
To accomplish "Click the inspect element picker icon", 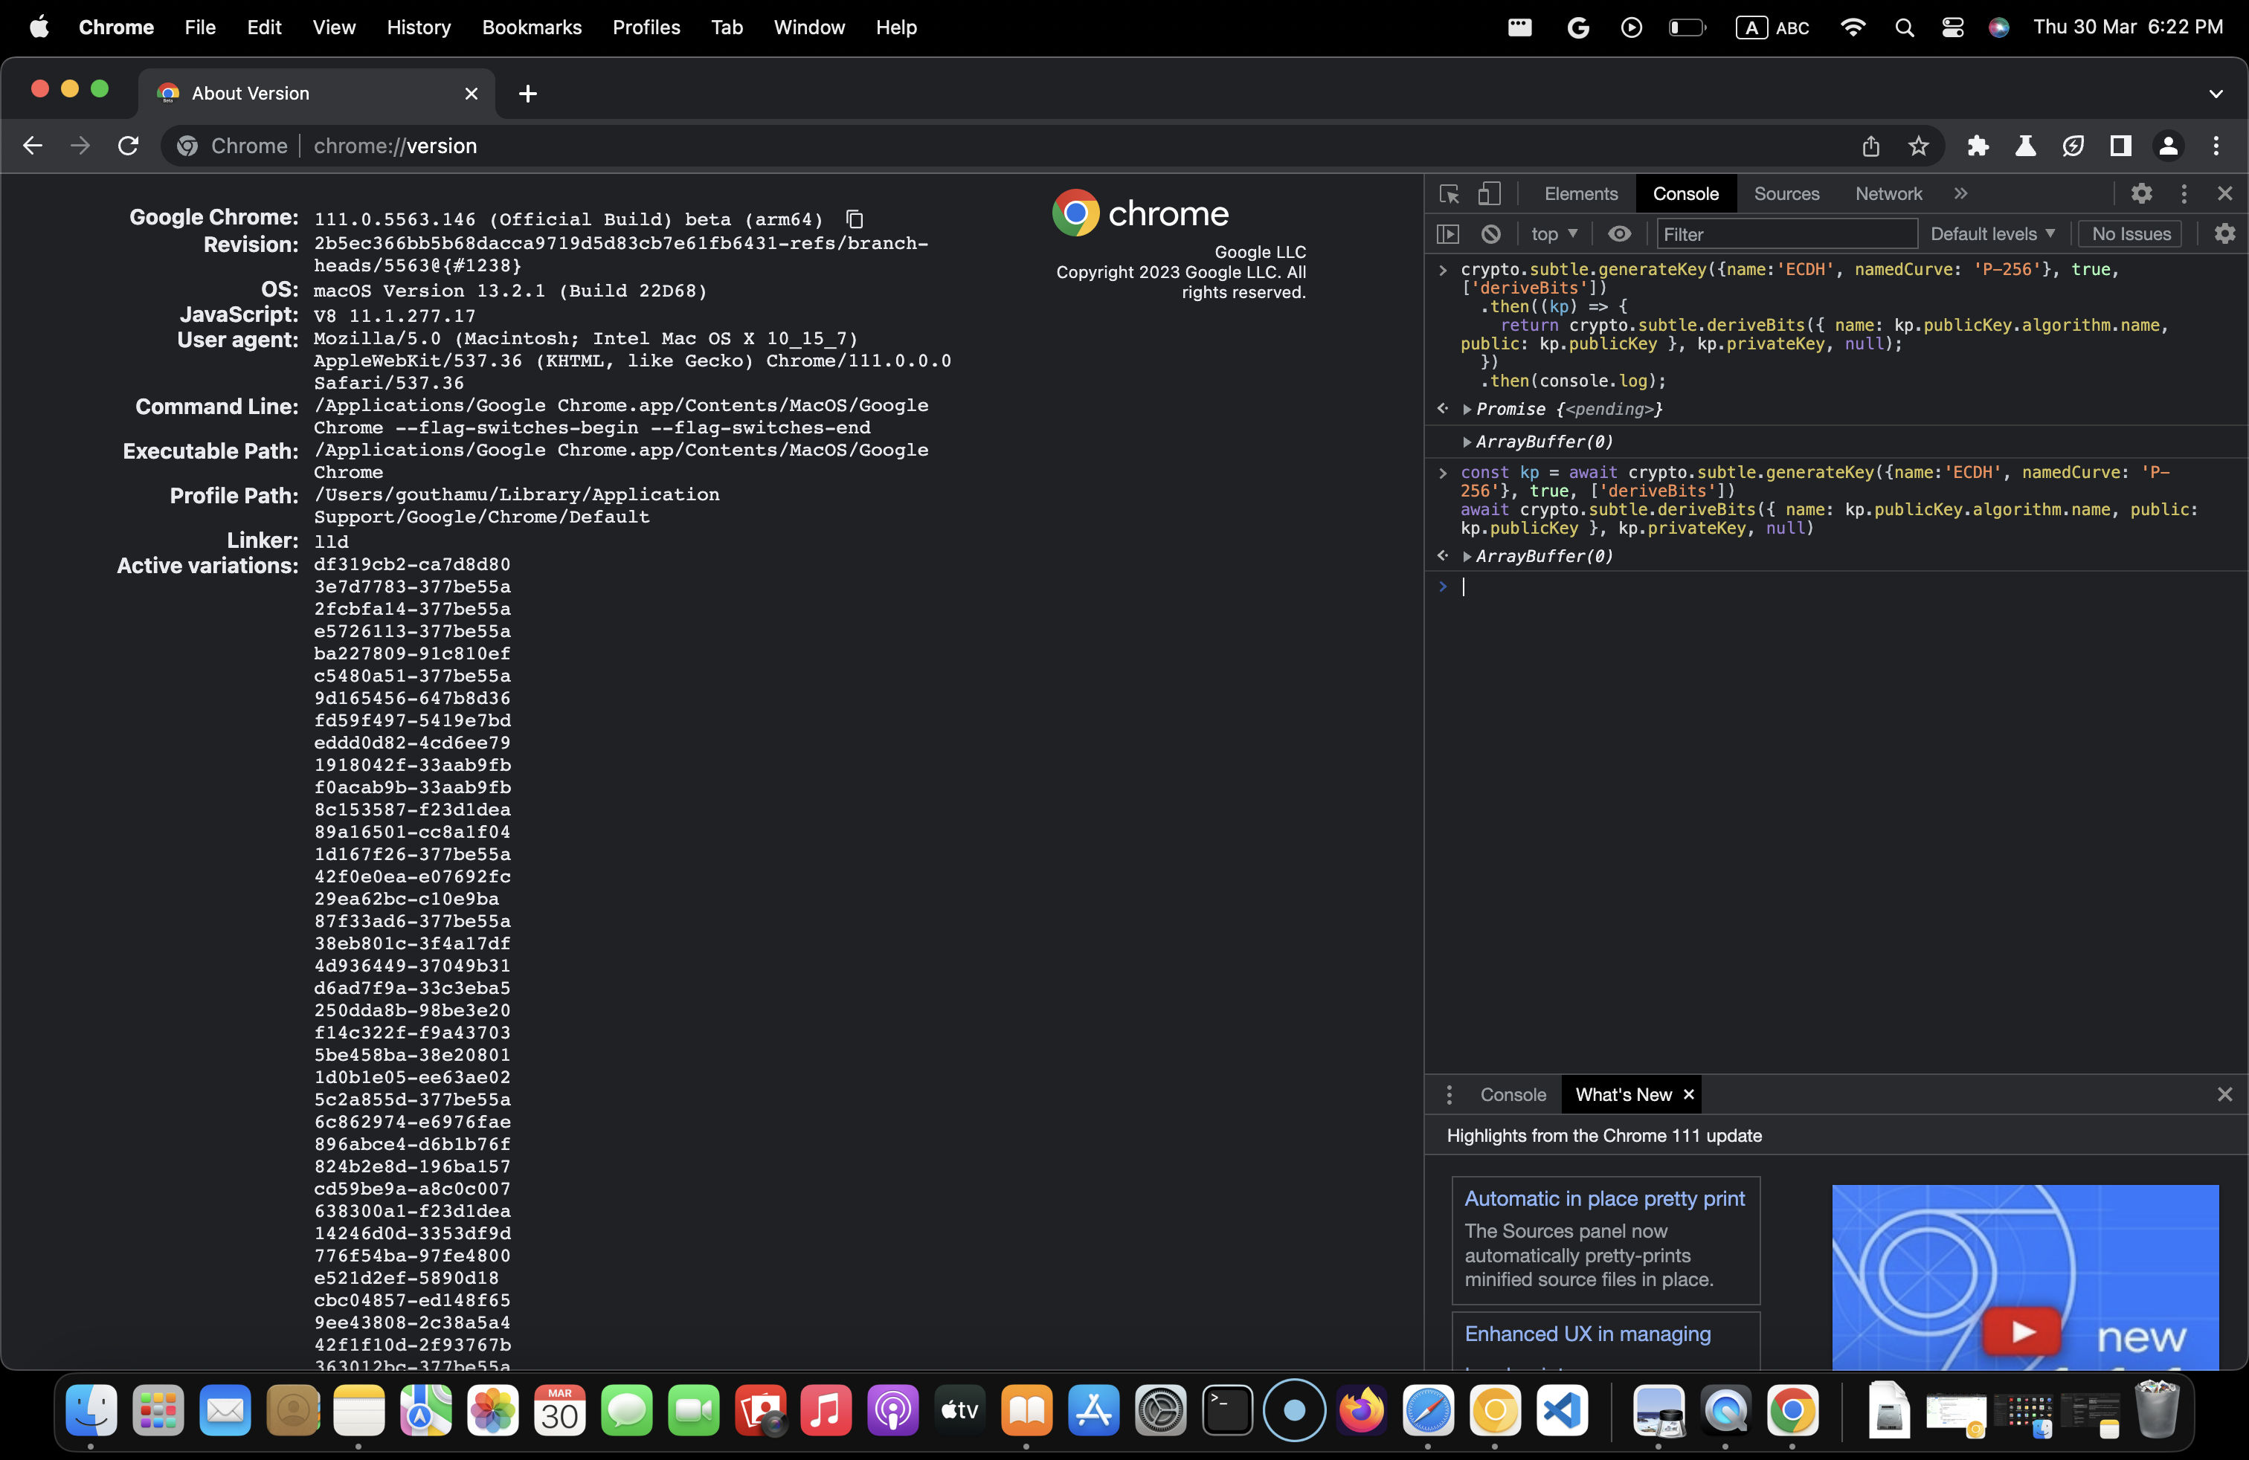I will point(1449,193).
